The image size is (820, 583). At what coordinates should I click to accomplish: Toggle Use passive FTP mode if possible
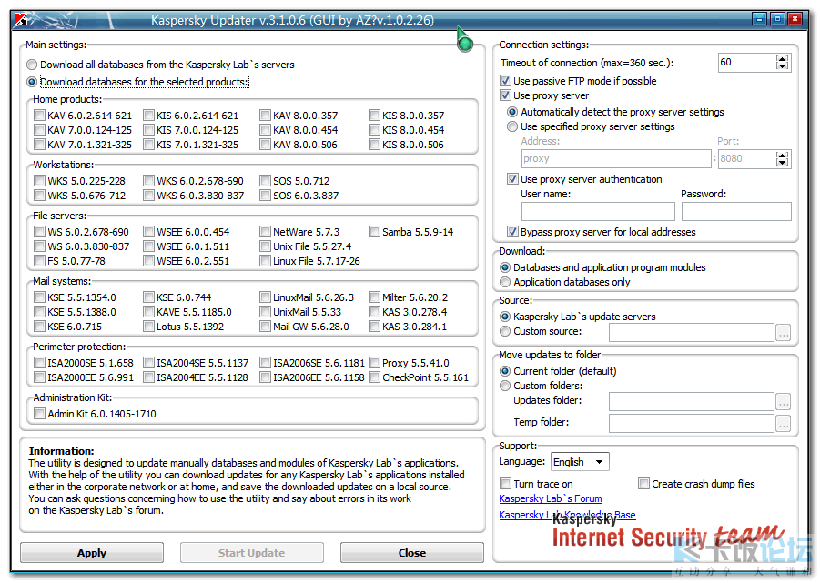tap(505, 80)
